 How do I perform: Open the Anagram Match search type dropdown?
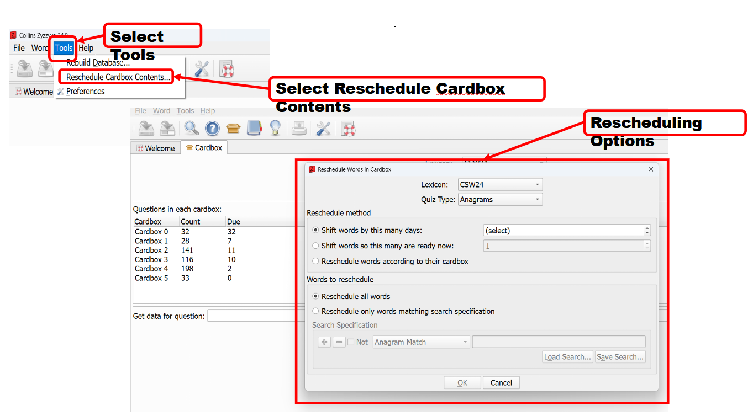(x=421, y=342)
